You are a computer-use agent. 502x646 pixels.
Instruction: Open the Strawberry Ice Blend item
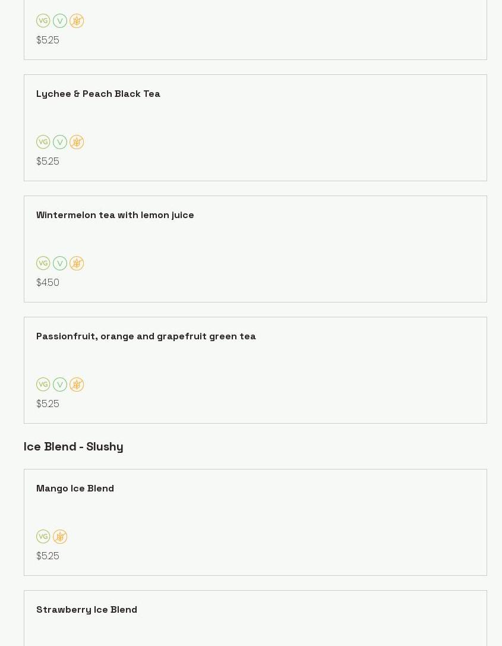tap(87, 610)
